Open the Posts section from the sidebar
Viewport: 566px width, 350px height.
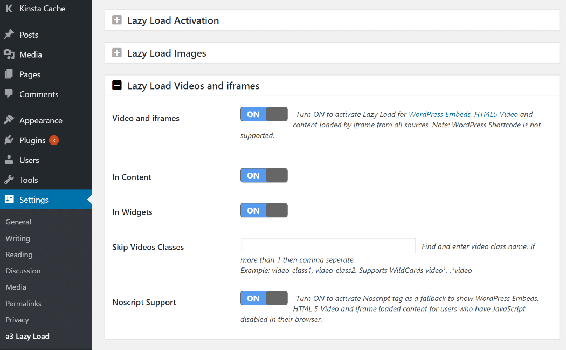tap(10, 34)
